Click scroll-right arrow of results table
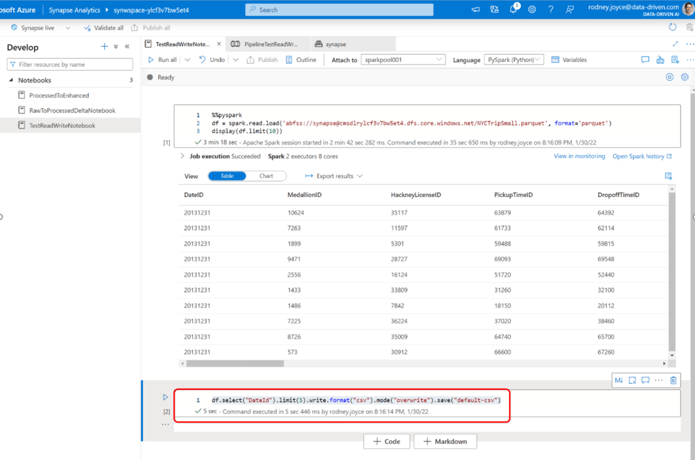695x460 pixels. point(664,363)
